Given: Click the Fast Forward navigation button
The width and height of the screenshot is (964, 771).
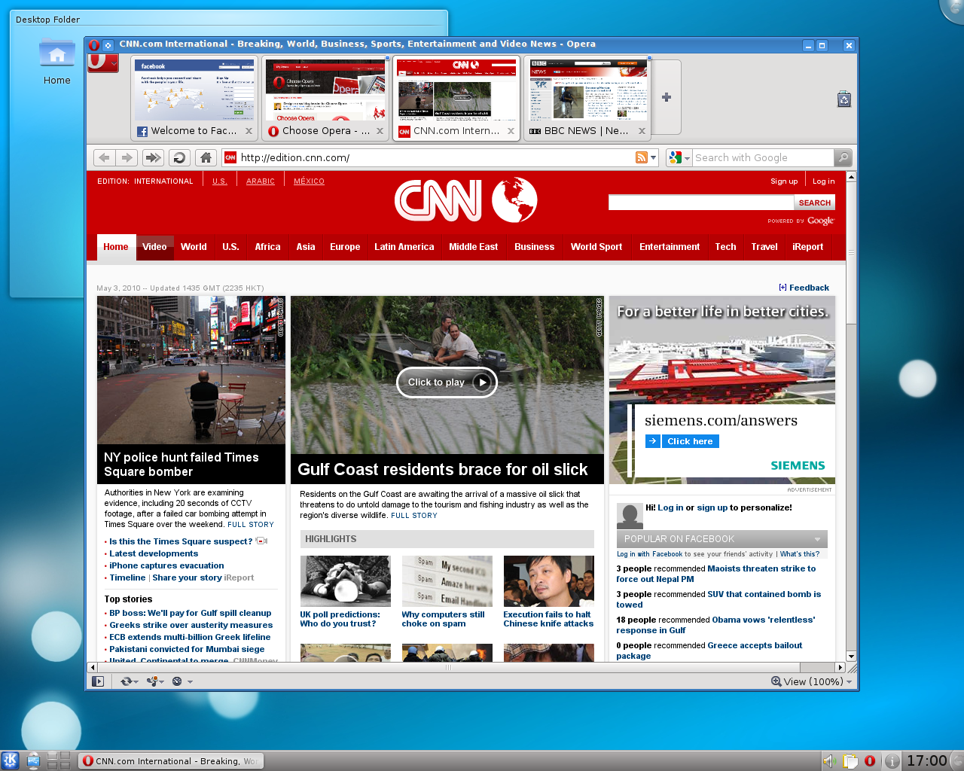Looking at the screenshot, I should [x=153, y=157].
